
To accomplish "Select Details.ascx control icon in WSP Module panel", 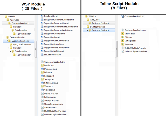I will [42, 65].
